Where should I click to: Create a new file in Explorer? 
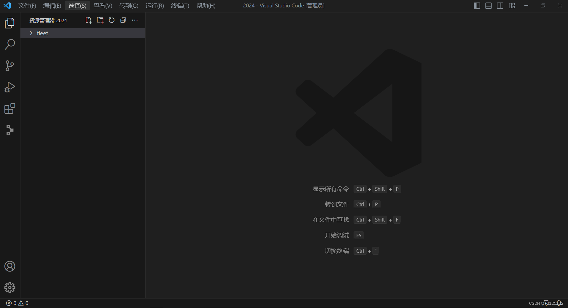(x=88, y=20)
